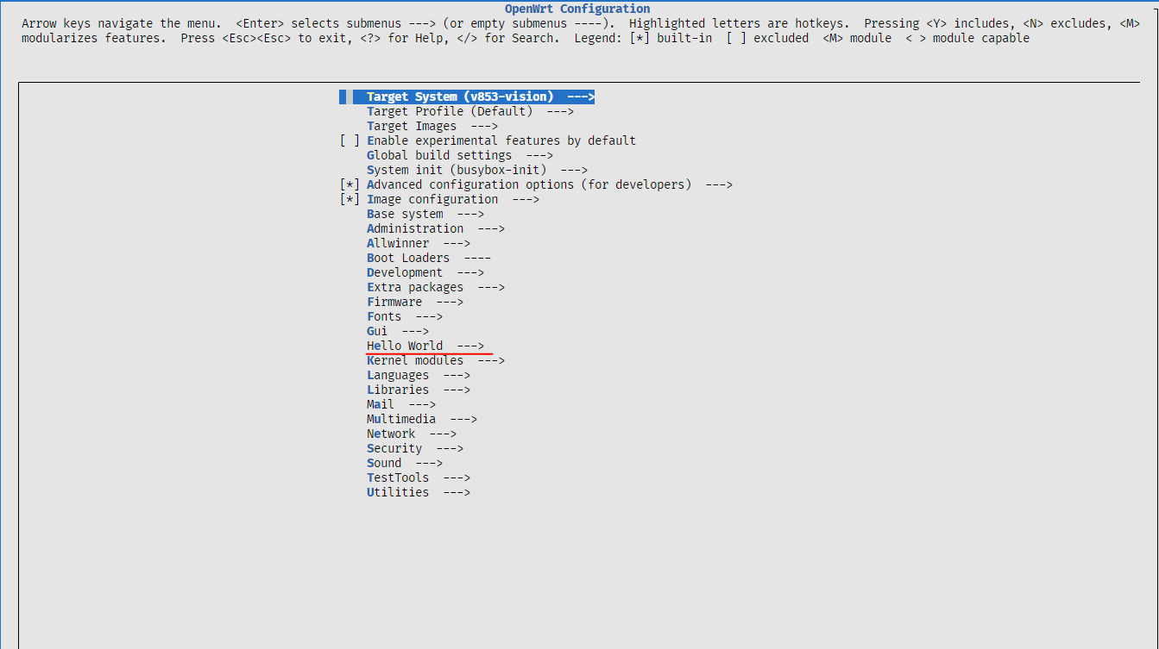
Task: Open the Hello World menu entry
Action: tap(405, 346)
